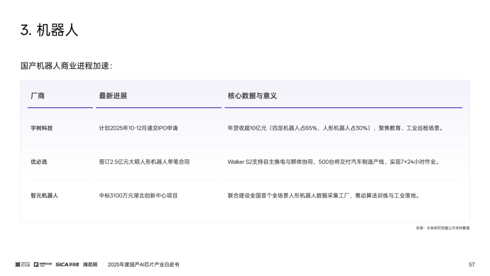
Task: Click the 核心数据与意义 column header
Action: click(252, 96)
